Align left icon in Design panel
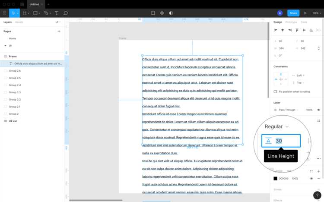Screen dimensions: 324x202 (x=275, y=30)
